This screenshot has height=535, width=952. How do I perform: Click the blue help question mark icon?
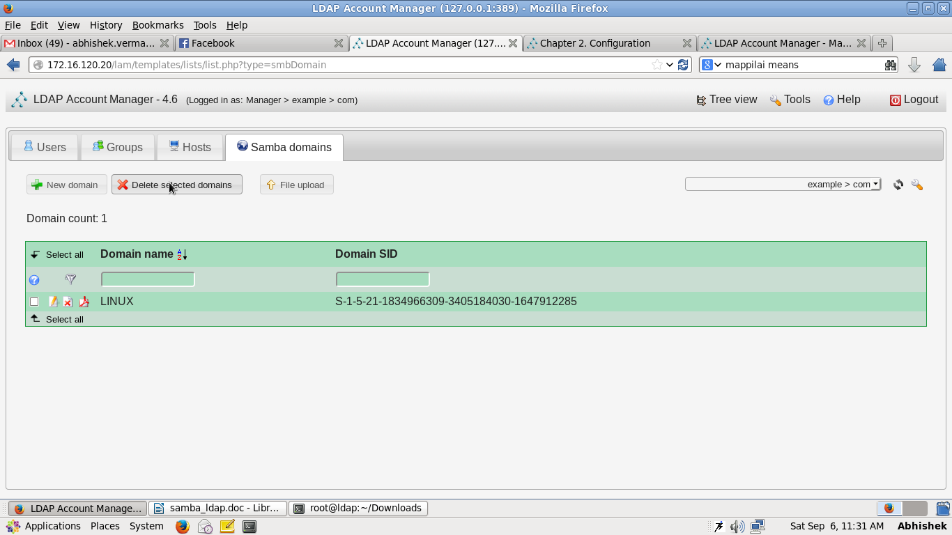34,279
